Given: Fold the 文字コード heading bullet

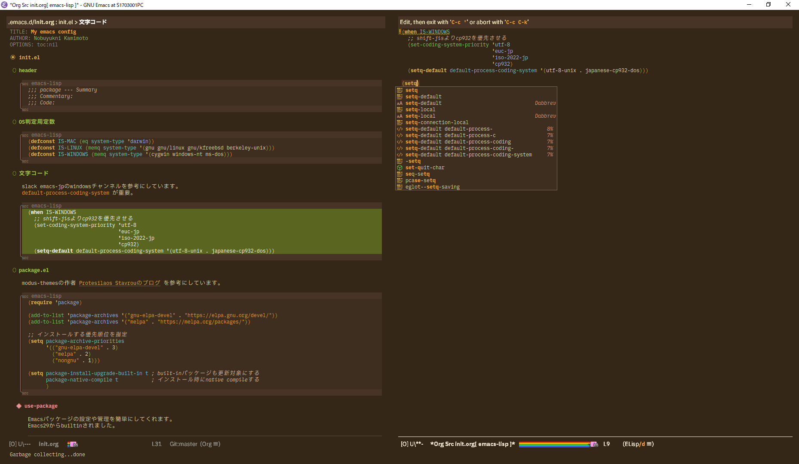Looking at the screenshot, I should (x=14, y=173).
